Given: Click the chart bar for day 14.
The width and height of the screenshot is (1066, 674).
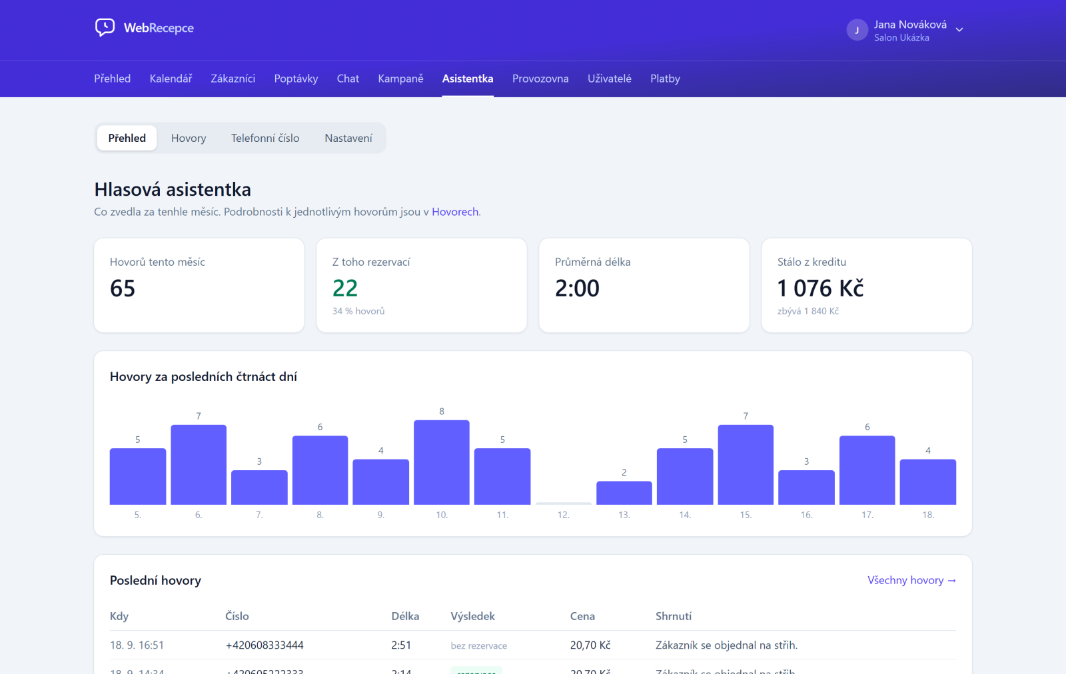Looking at the screenshot, I should 685,476.
